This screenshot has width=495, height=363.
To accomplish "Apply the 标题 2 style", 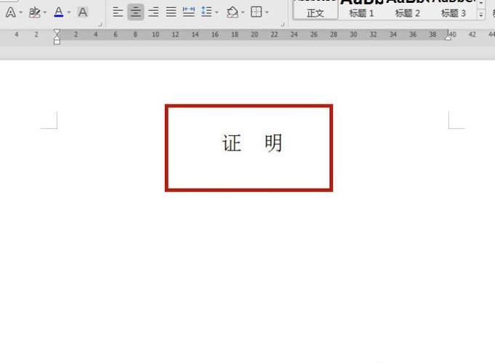I will (408, 9).
